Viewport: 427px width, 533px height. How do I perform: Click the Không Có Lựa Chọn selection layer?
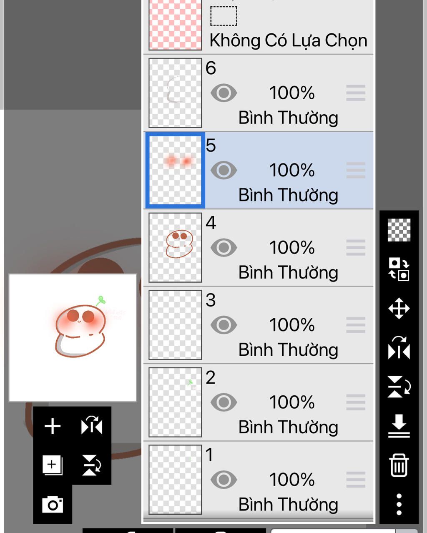tap(259, 25)
